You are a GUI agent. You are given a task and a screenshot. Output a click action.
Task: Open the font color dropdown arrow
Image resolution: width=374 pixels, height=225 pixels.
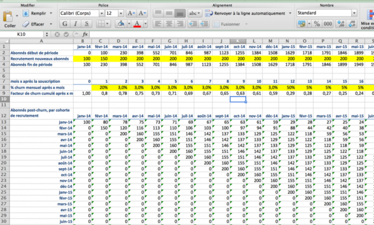click(x=145, y=24)
